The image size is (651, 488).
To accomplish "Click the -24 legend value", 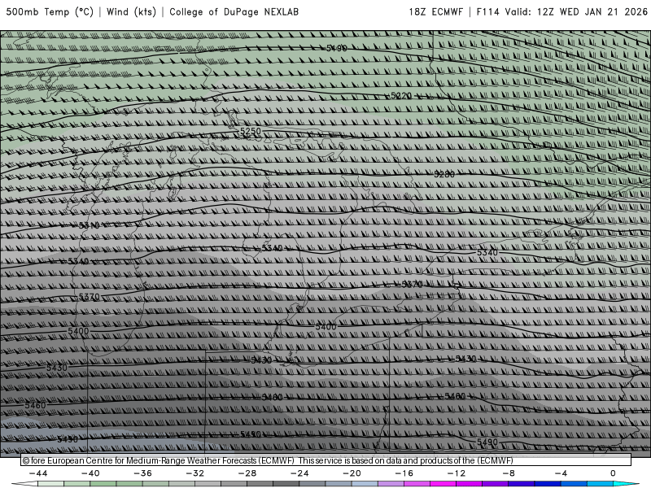I will pyautogui.click(x=299, y=473).
